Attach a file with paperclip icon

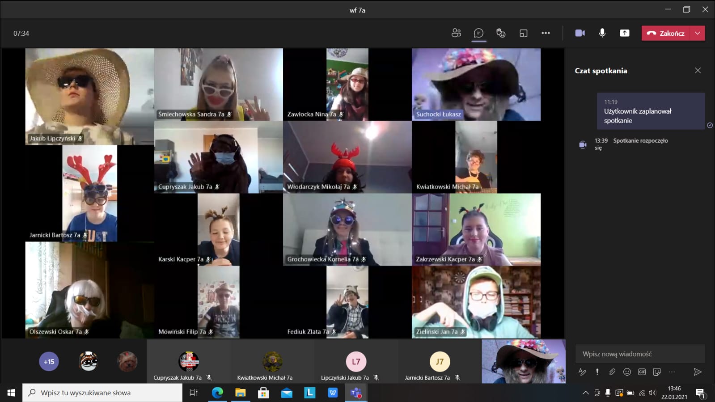tap(612, 372)
